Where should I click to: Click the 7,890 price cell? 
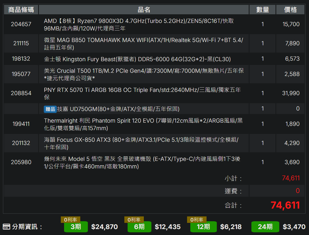pyautogui.click(x=292, y=43)
